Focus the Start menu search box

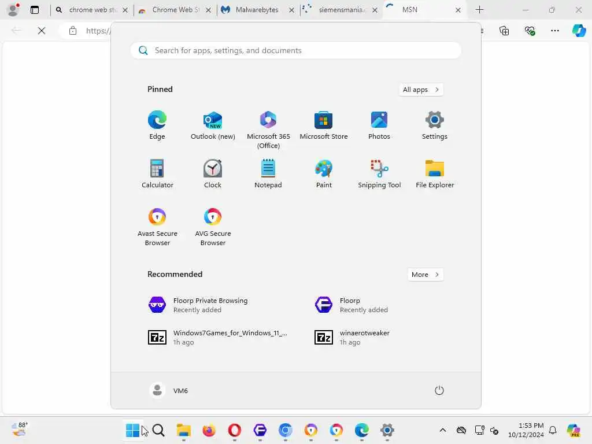point(295,50)
